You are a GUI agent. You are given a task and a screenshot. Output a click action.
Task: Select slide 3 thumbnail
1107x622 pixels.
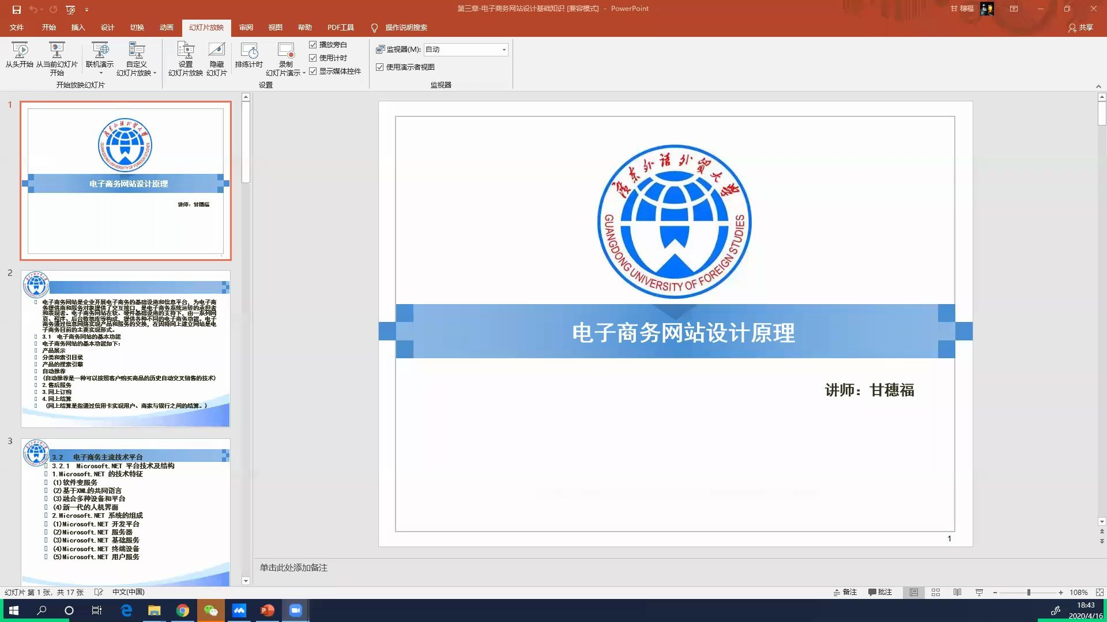[x=126, y=513]
